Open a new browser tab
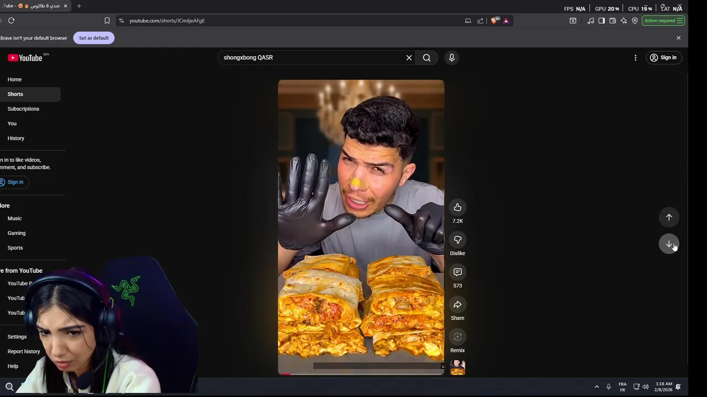This screenshot has width=707, height=397. 79,6
